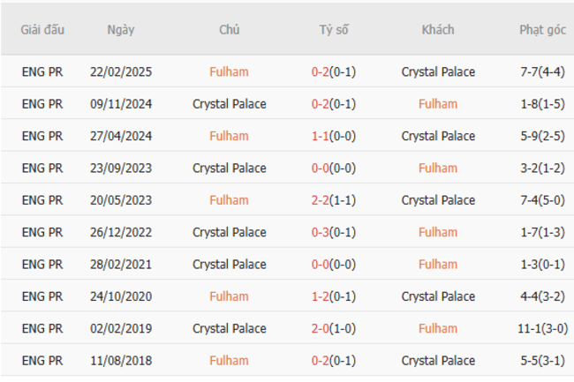The image size is (574, 382).
Task: Click Crystal Palace in the 23/09/2023 row
Action: pyautogui.click(x=230, y=168)
